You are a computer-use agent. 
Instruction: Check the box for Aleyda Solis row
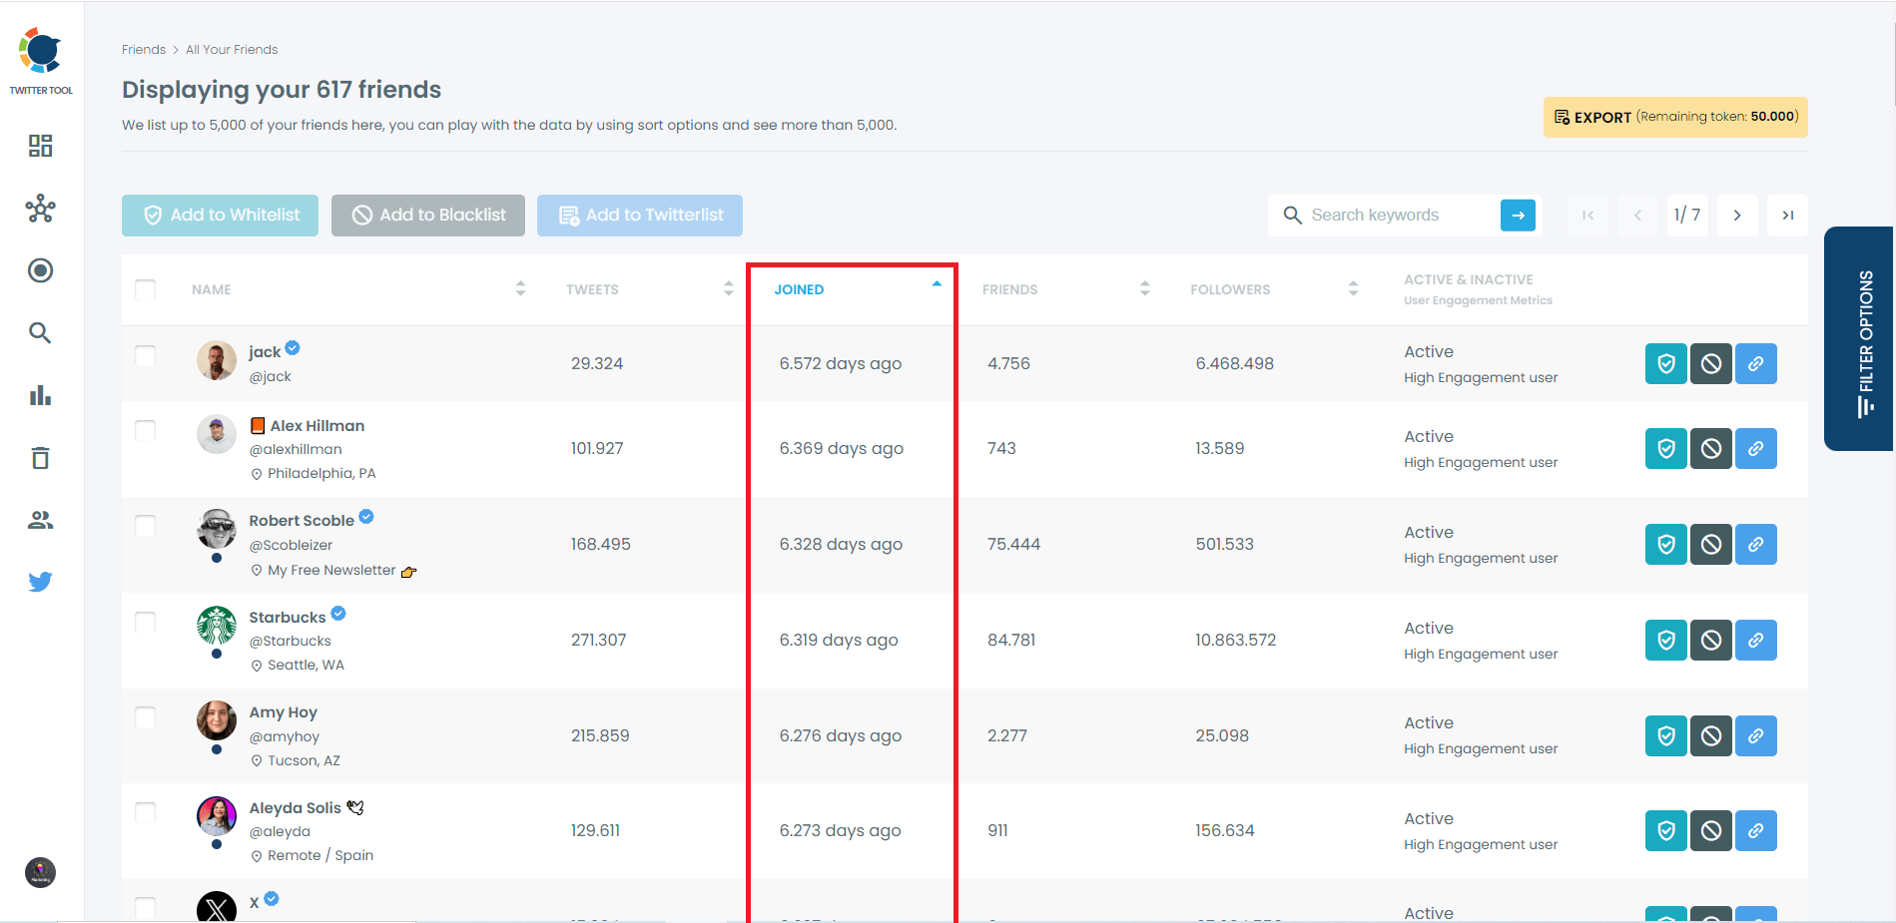[x=146, y=812]
